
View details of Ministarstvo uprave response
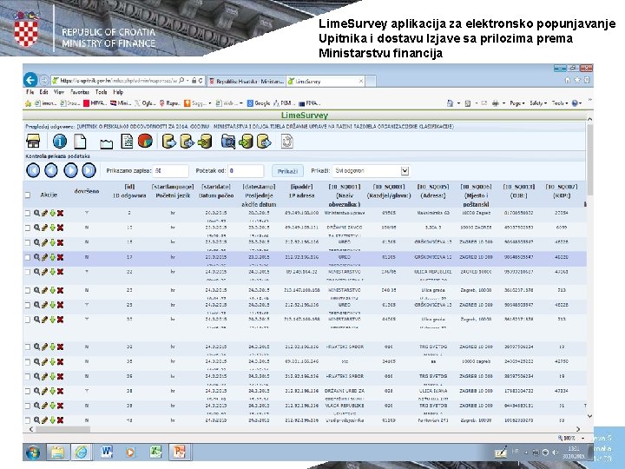[36, 213]
